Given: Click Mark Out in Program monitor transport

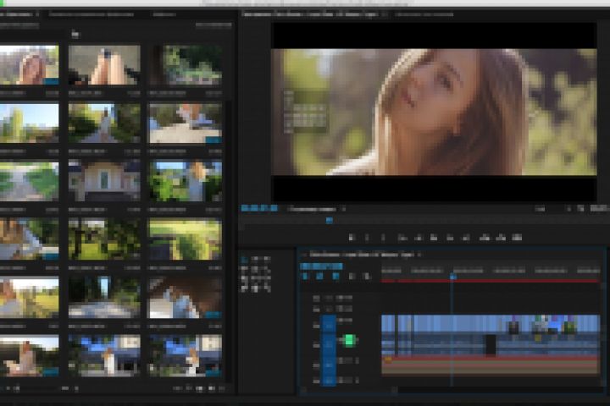Looking at the screenshot, I should (383, 238).
